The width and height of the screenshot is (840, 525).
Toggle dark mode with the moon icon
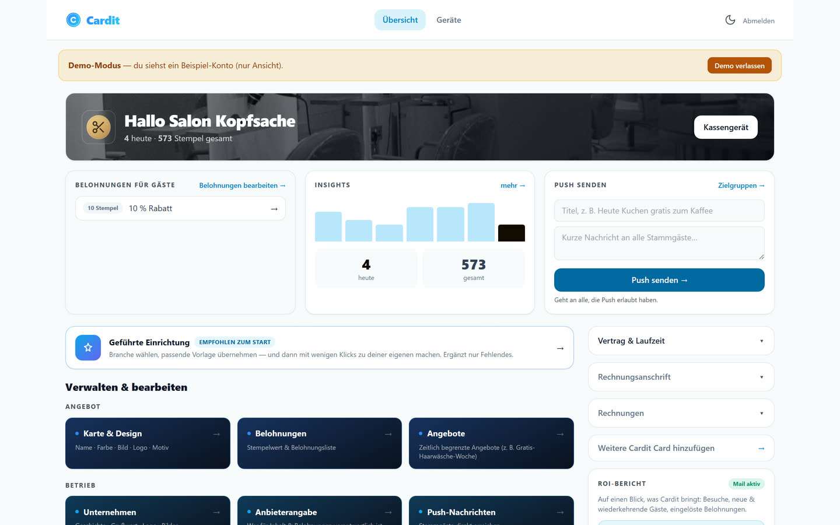(x=730, y=20)
